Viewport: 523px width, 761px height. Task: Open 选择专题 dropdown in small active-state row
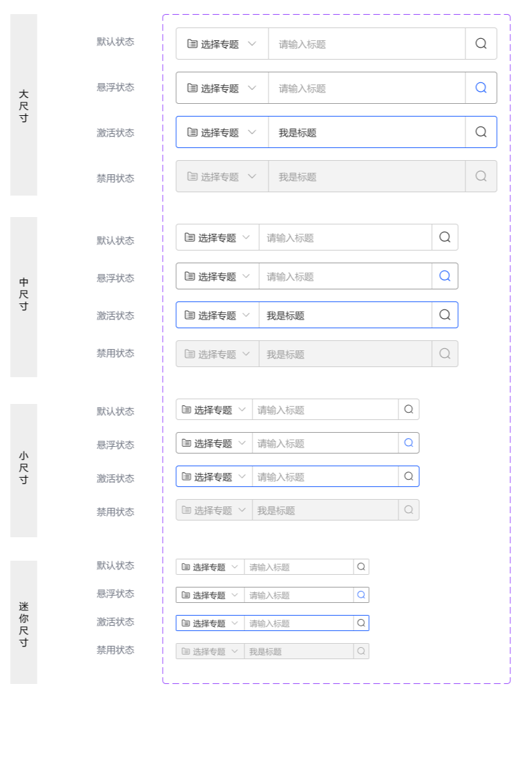click(x=214, y=476)
